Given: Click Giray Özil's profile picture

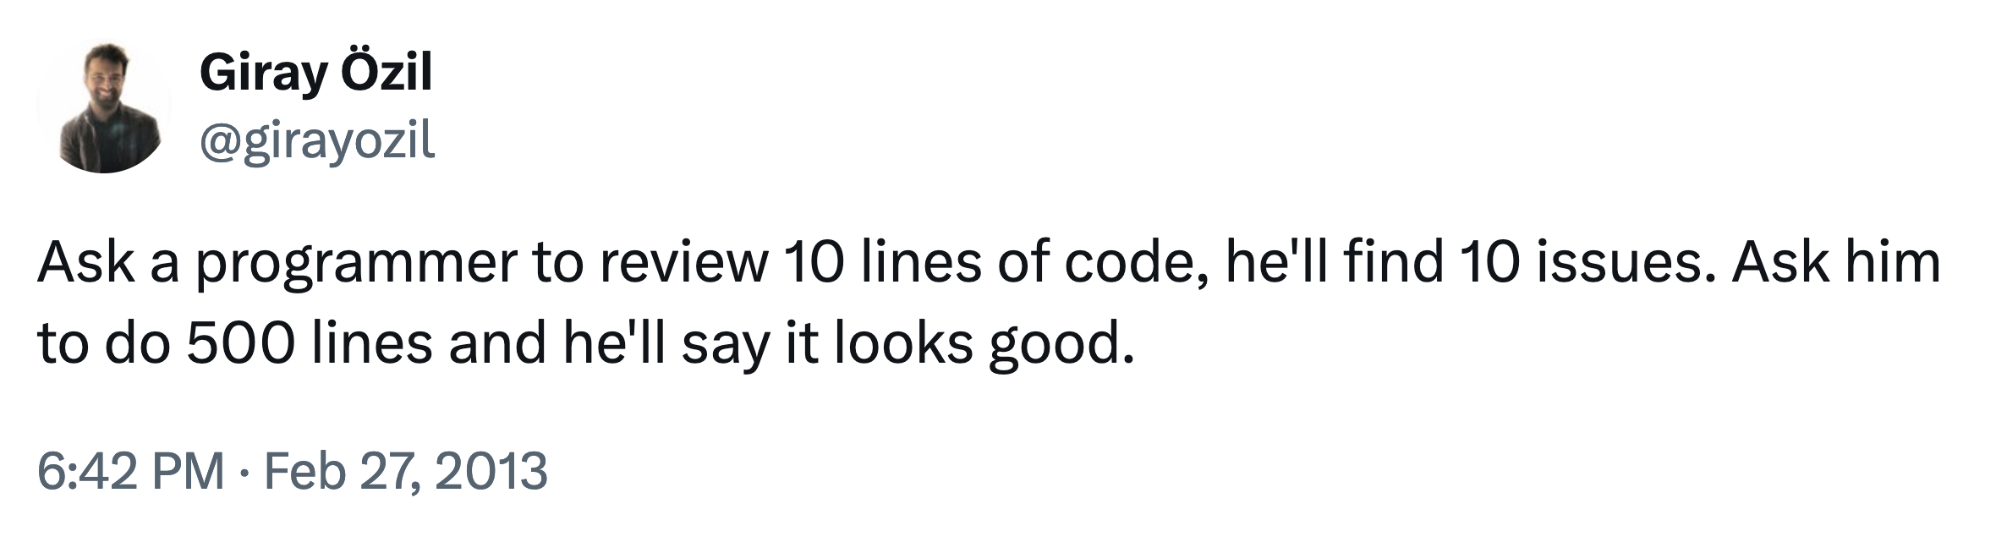Looking at the screenshot, I should click(x=104, y=107).
